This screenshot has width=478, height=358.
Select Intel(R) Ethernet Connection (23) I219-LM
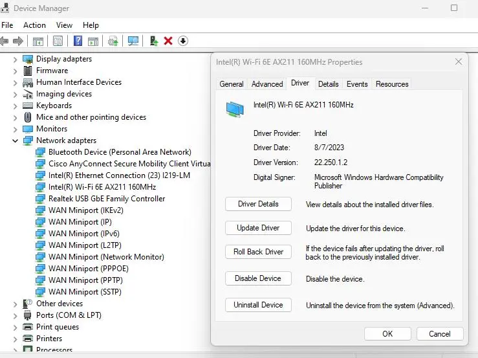pyautogui.click(x=119, y=175)
